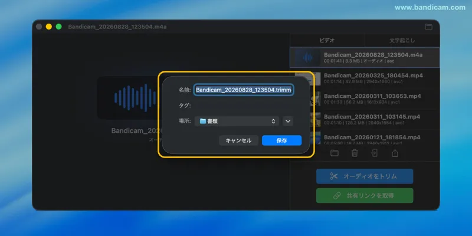Click the folder icon in the title bar
The width and height of the screenshot is (472, 236).
[428, 27]
